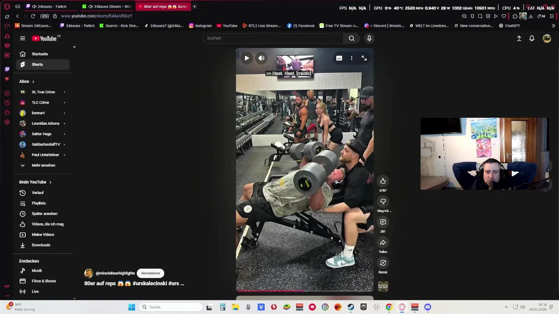
Task: Remix this Short
Action: (383, 263)
